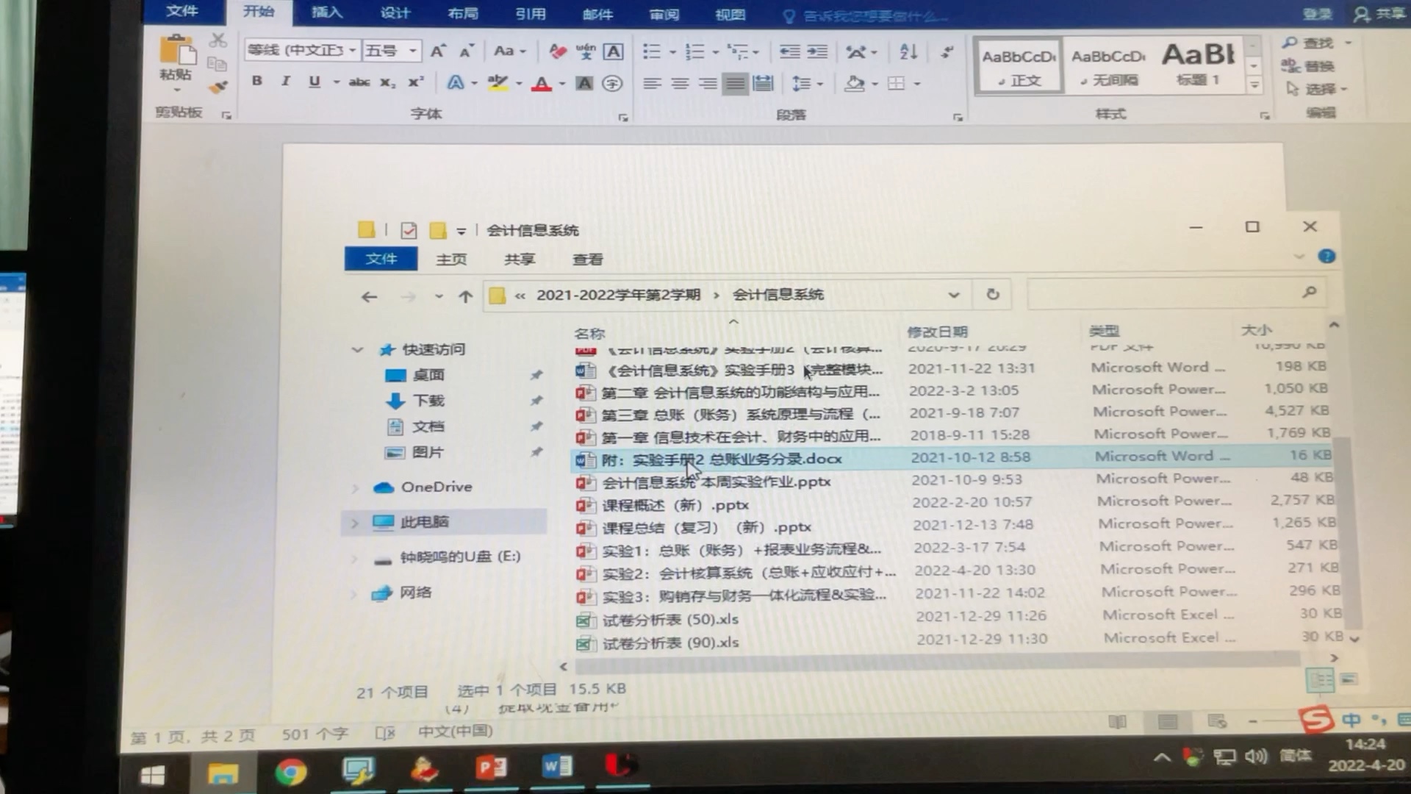Click the Shrink Font icon
The image size is (1411, 794).
[x=467, y=51]
